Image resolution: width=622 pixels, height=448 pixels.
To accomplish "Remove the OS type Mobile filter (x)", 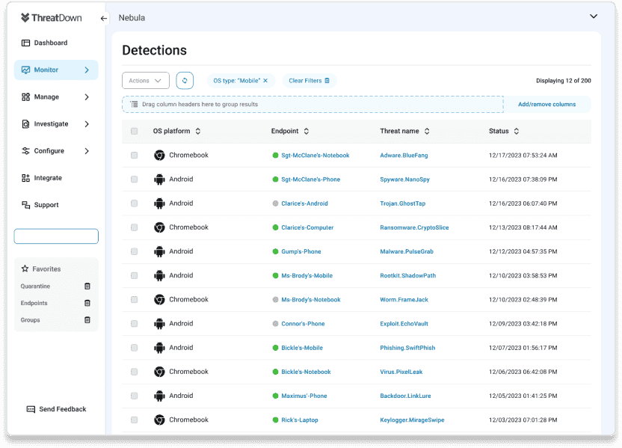I will pos(265,81).
